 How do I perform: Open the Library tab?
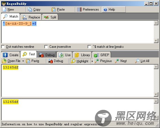coord(83,55)
